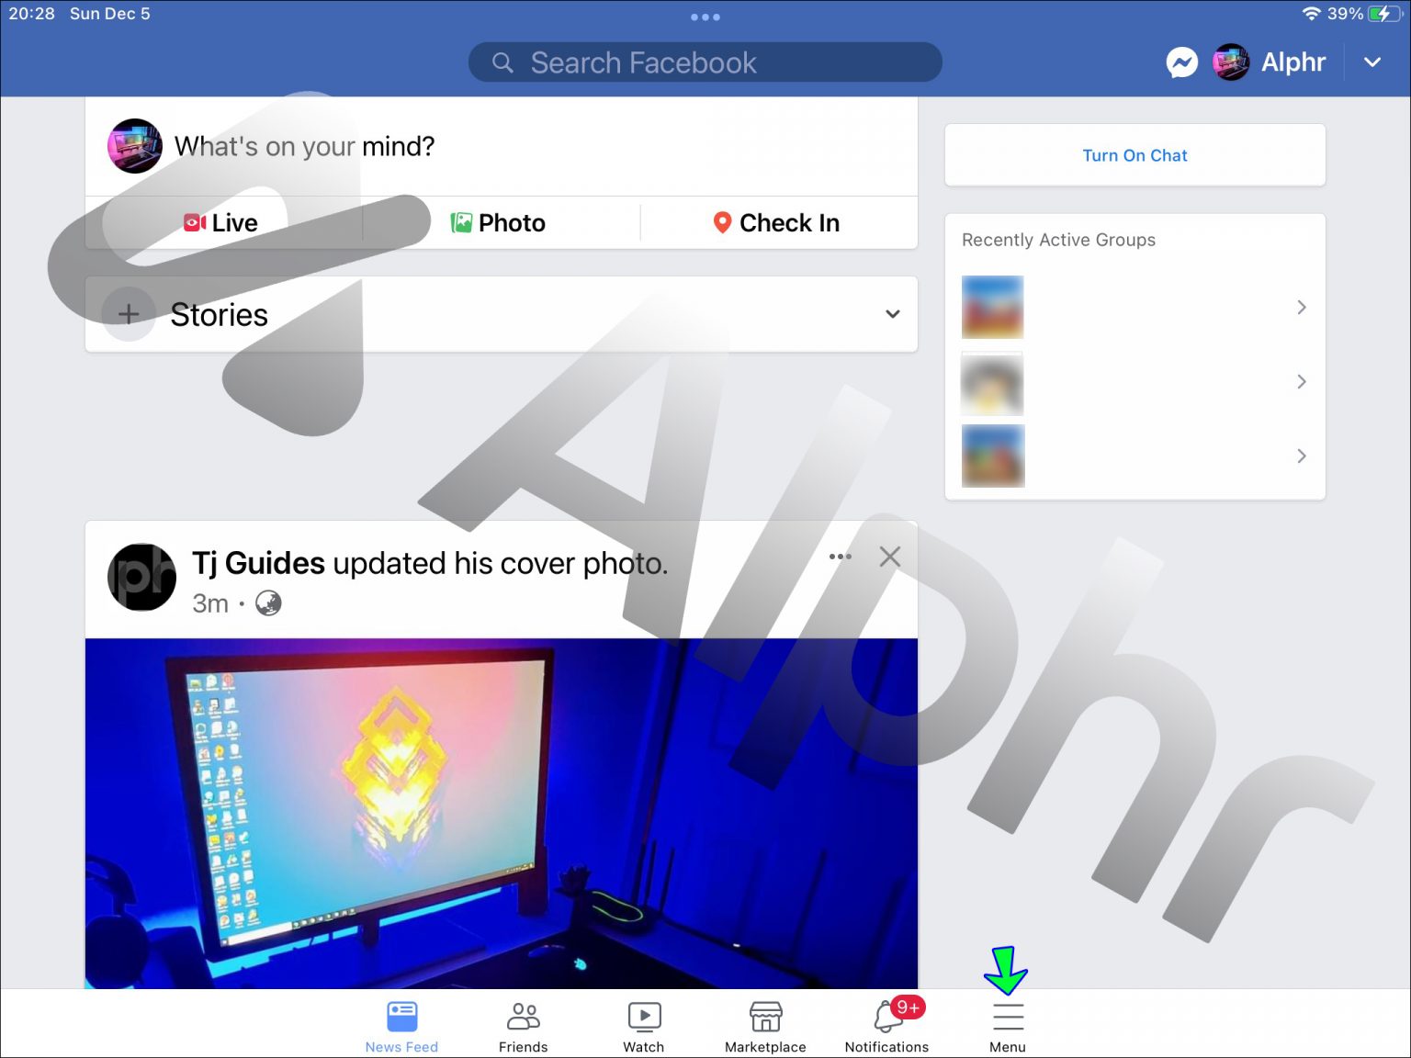Image resolution: width=1411 pixels, height=1058 pixels.
Task: Open Notifications tab with 9+ badge
Action: click(x=886, y=1027)
